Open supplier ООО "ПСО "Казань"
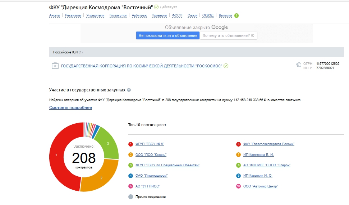 point(151,154)
